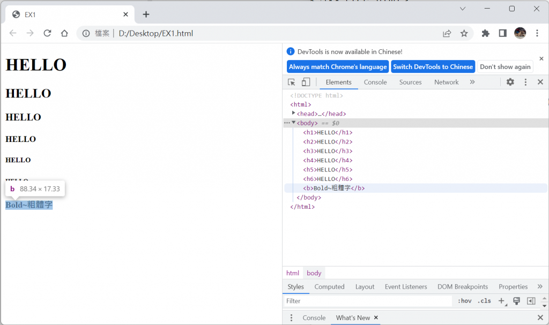This screenshot has width=549, height=325.
Task: Close the DevTools panel
Action: pos(540,82)
